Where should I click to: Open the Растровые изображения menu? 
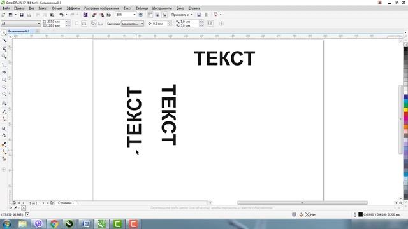tap(101, 8)
